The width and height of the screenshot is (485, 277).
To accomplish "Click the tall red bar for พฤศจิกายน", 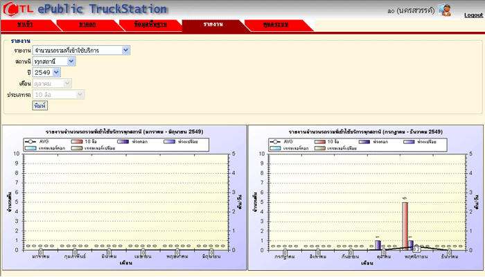I will tap(405, 226).
